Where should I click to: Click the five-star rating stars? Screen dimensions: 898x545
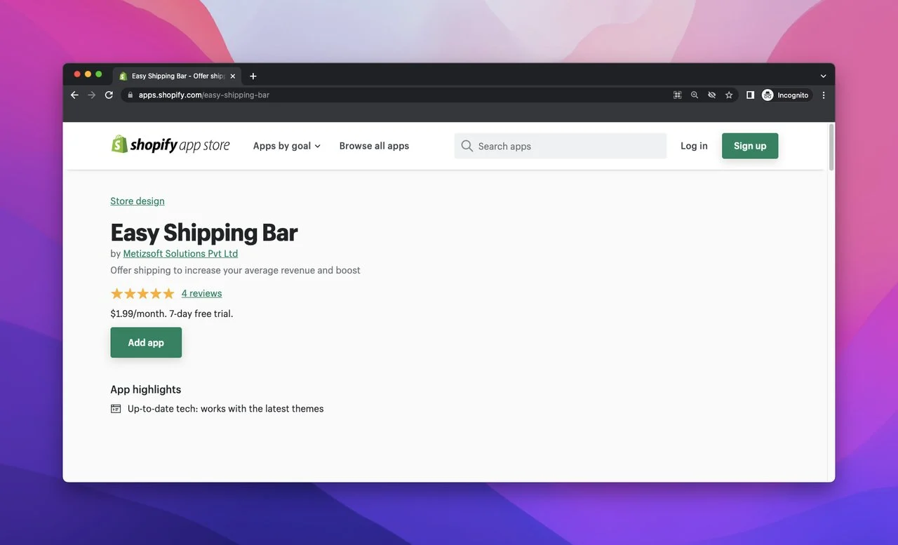(142, 293)
